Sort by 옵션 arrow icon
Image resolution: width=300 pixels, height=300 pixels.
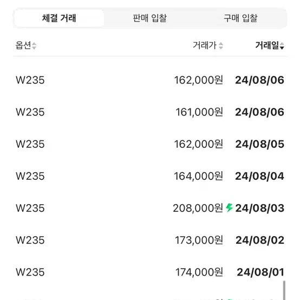34,45
